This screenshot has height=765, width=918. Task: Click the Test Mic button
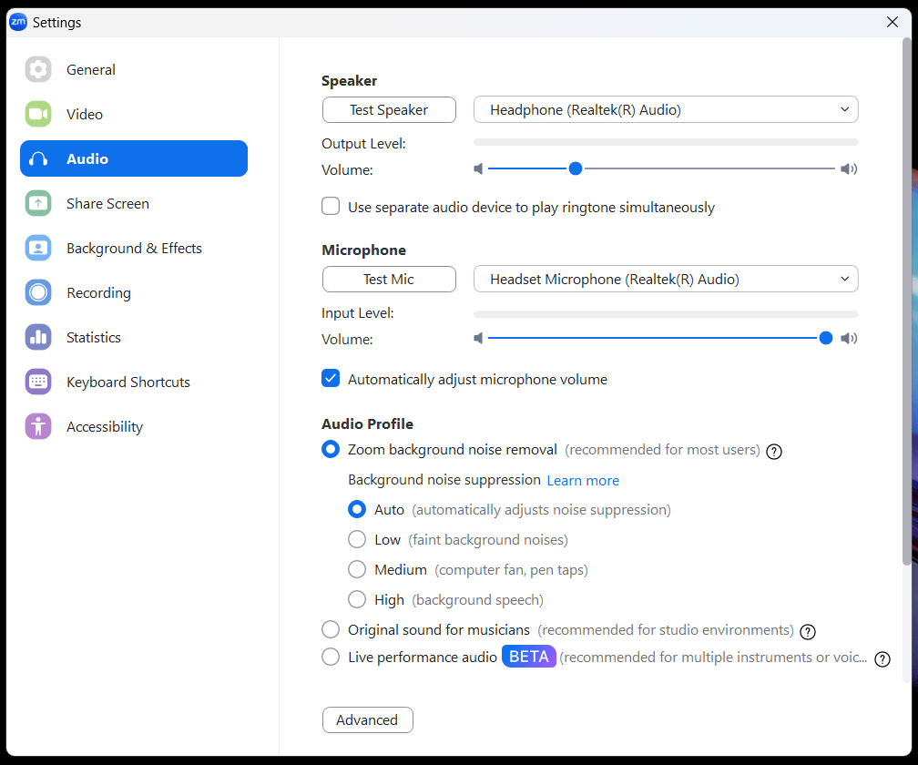[x=389, y=280]
